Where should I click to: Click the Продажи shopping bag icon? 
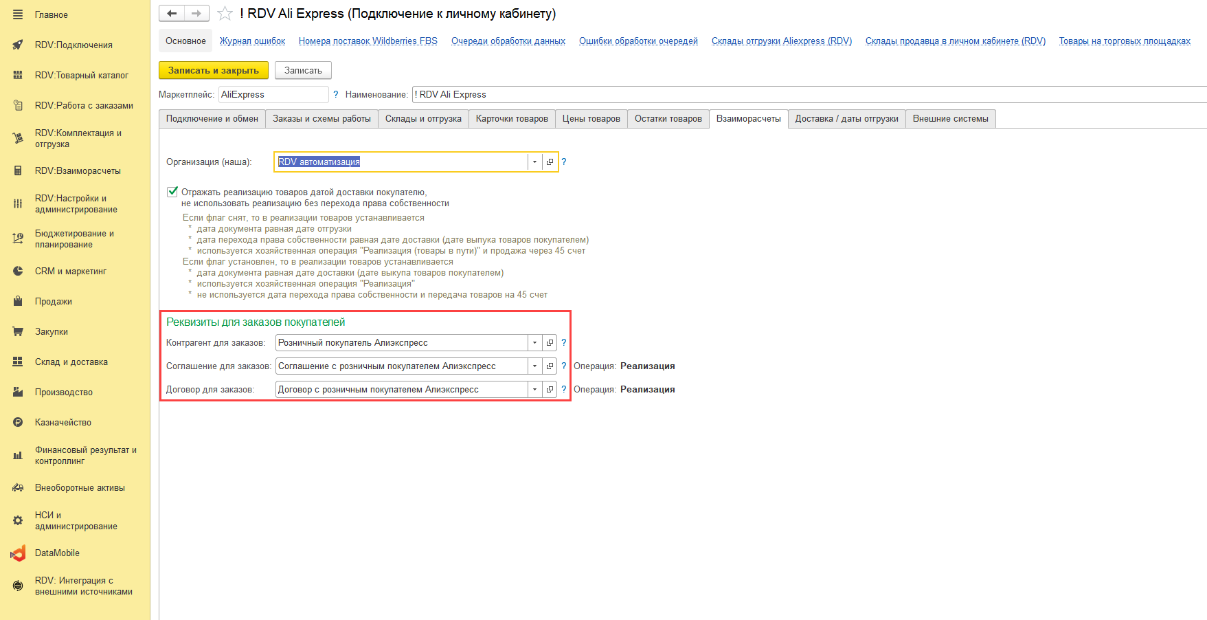pyautogui.click(x=18, y=301)
